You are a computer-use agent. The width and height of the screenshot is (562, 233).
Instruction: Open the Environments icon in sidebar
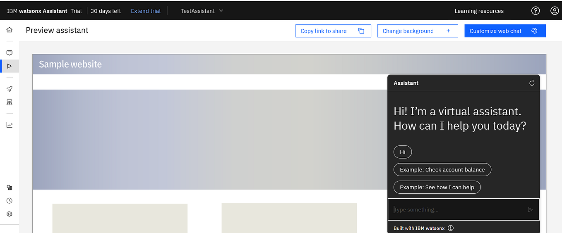pos(10,102)
